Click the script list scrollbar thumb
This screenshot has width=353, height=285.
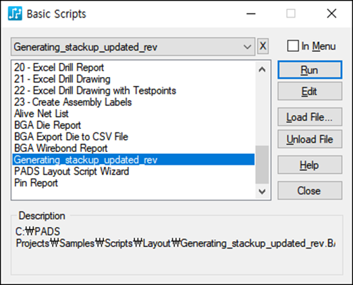[x=262, y=165]
